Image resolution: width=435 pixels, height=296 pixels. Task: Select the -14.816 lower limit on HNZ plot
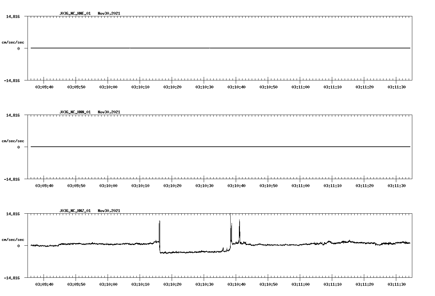click(x=12, y=278)
